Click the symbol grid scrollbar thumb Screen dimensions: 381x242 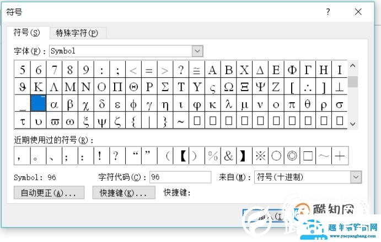352,82
